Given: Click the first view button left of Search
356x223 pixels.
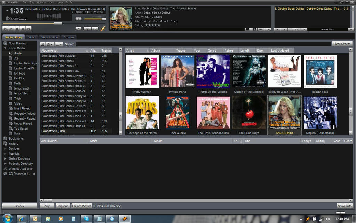Looking at the screenshot, I should point(42,44).
